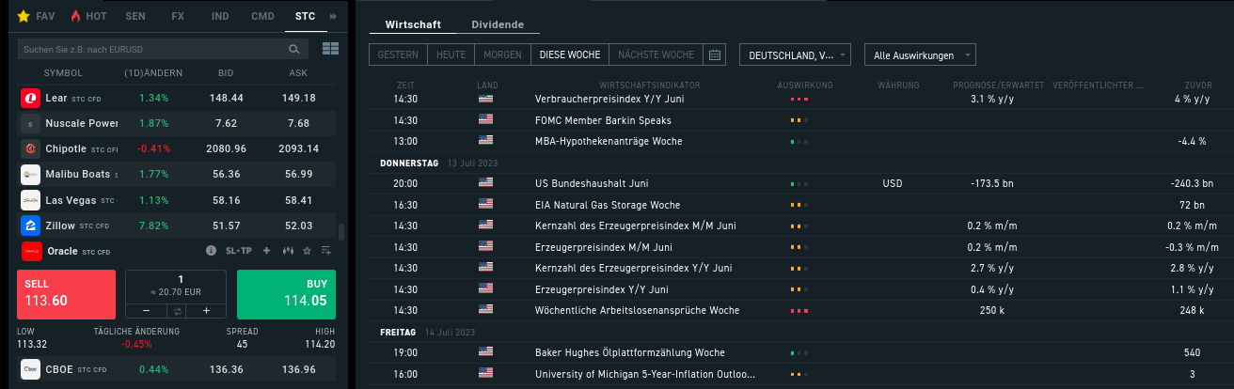The height and width of the screenshot is (389, 1234).
Task: Click Malibu Boats company logo
Action: 30,174
